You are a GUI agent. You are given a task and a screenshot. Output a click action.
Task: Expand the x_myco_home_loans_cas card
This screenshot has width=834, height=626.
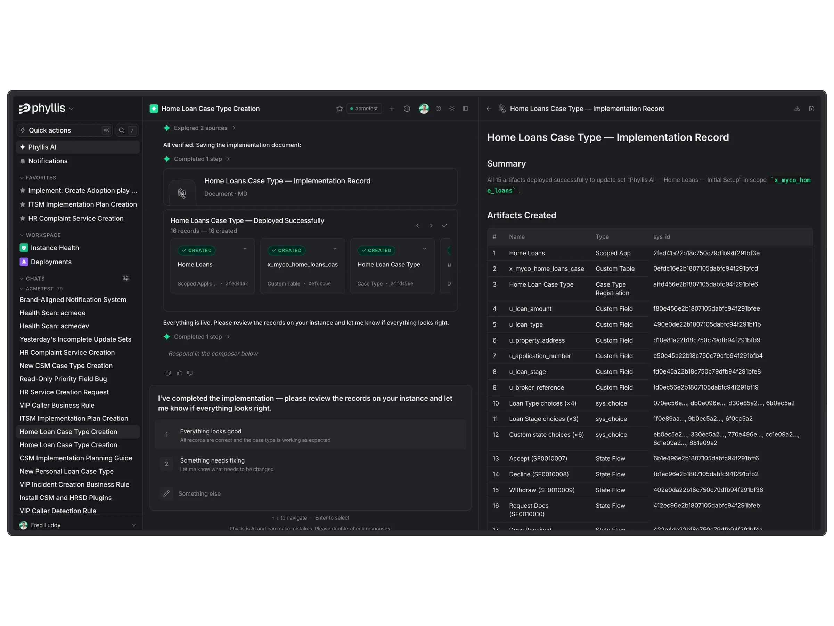tap(335, 249)
